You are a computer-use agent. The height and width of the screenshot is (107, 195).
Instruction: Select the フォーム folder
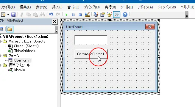coord(14,56)
